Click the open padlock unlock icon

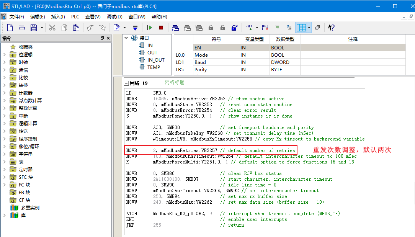click(222, 28)
